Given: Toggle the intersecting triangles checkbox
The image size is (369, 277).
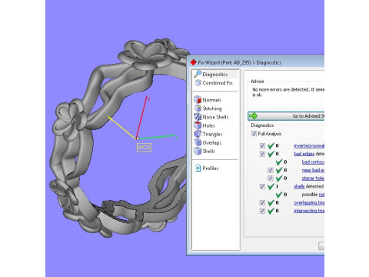Looking at the screenshot, I should point(262,211).
